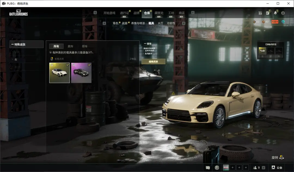
Task: Select the 仓库 inventory tab
Action: coord(147,13)
